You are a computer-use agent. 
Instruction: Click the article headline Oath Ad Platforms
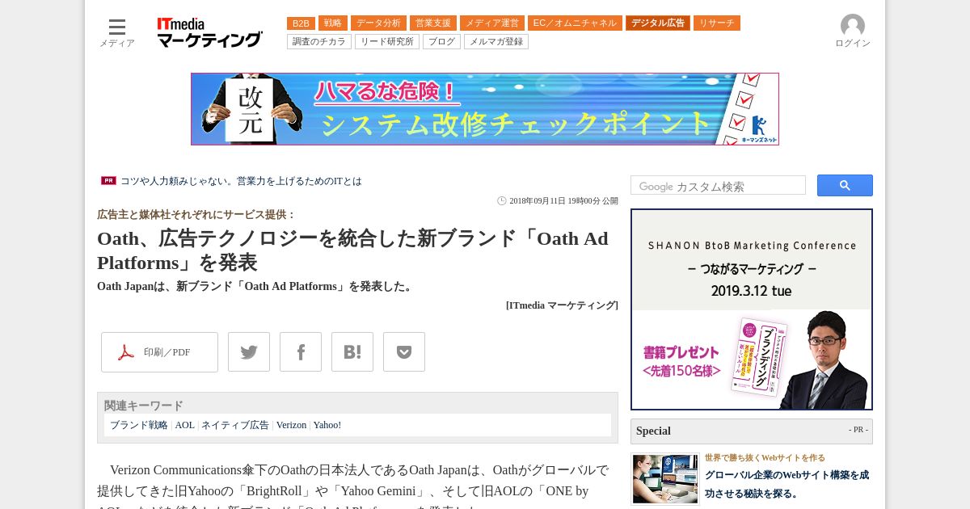point(352,250)
